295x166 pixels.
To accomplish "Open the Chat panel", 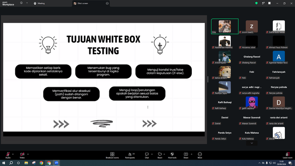I will click(x=147, y=155).
